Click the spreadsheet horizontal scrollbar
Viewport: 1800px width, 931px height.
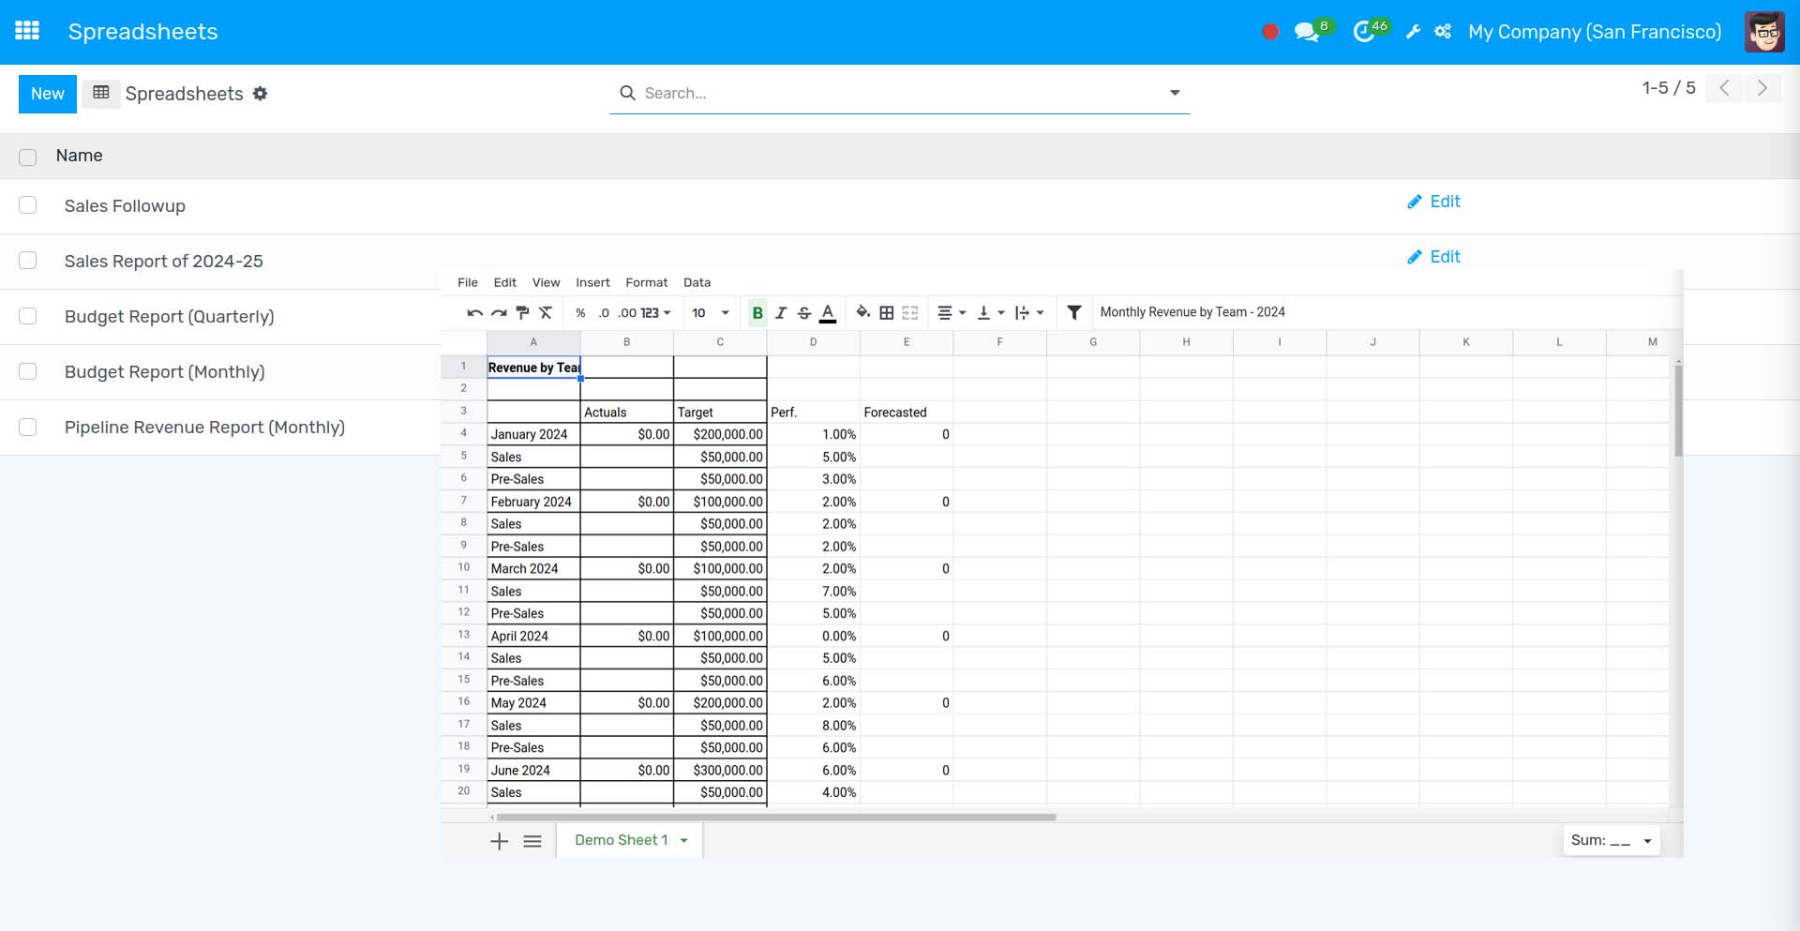pos(776,818)
